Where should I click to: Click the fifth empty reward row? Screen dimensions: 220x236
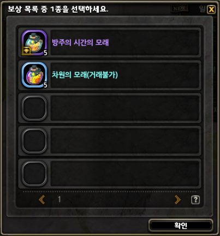110,173
